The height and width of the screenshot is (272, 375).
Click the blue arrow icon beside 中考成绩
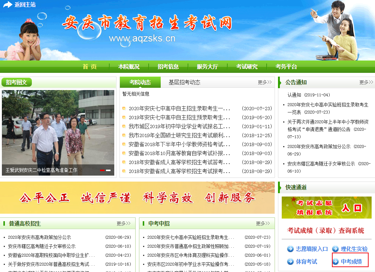click(336, 262)
